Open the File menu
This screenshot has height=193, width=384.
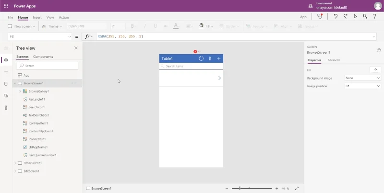pos(10,17)
